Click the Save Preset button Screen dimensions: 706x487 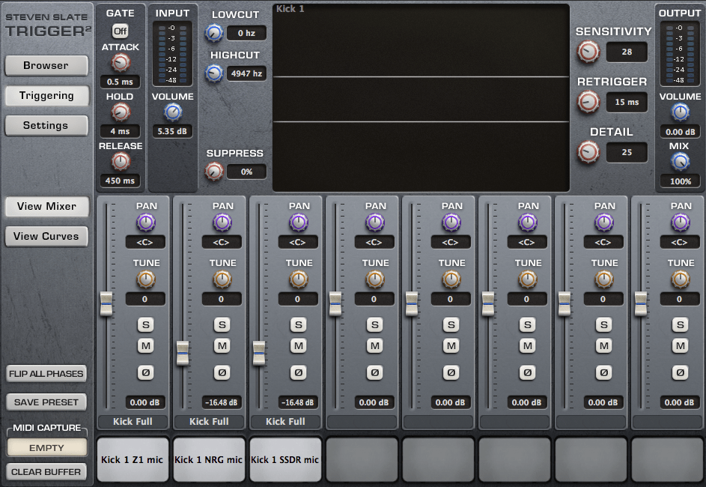46,402
